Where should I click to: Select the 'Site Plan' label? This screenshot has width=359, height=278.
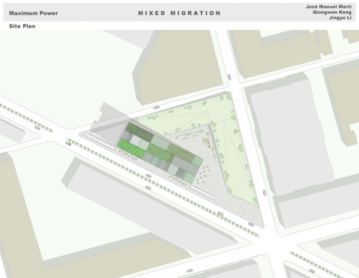click(22, 26)
